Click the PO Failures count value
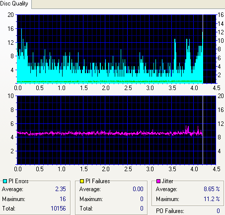The height and width of the screenshot is (215, 225). 218,211
